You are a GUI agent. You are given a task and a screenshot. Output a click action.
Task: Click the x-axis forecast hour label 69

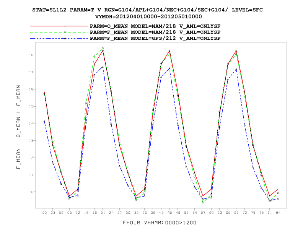click(x=236, y=213)
